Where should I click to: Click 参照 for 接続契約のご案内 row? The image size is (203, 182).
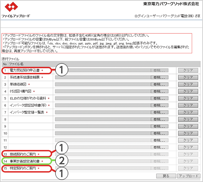159,154
